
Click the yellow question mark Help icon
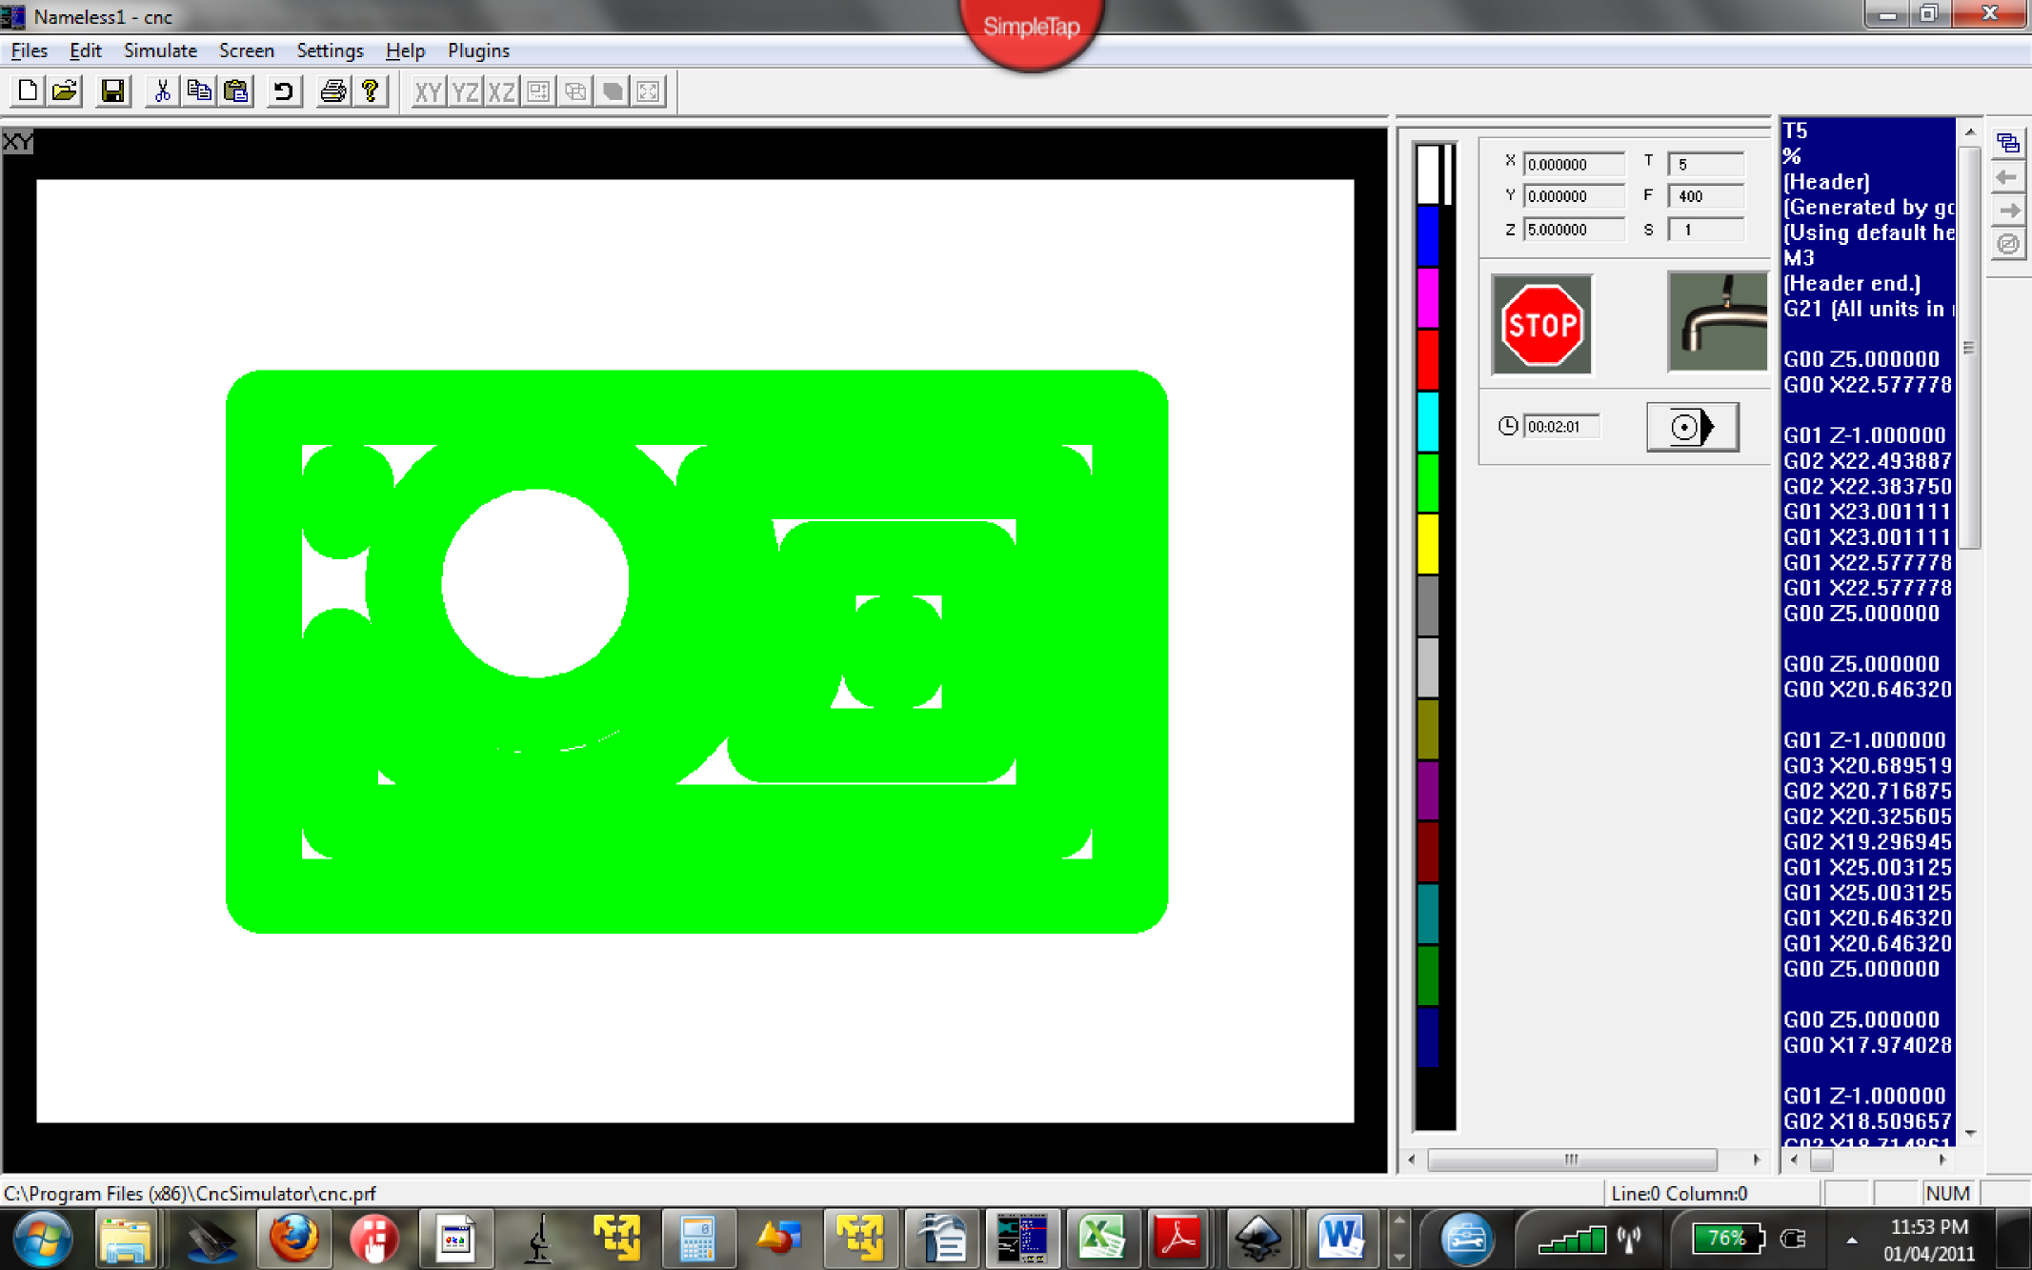(x=371, y=91)
